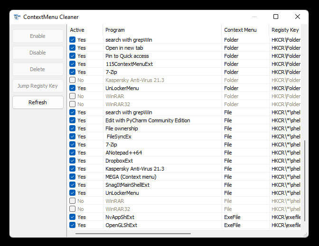This screenshot has width=319, height=246.
Task: Select the Open in new tab row text
Action: click(x=124, y=48)
